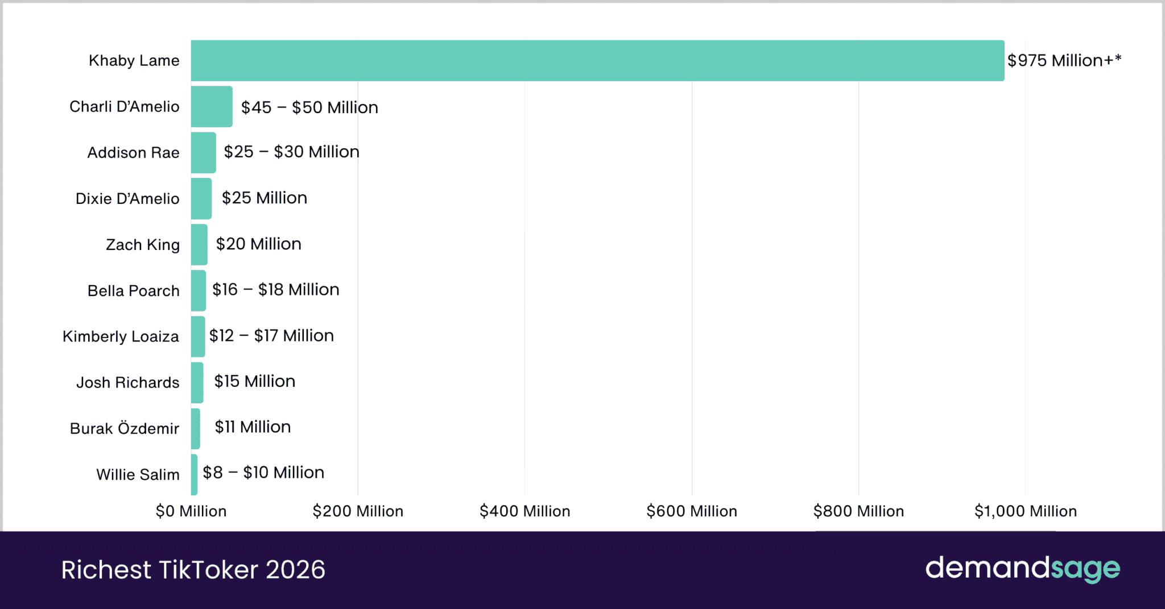The width and height of the screenshot is (1165, 609).
Task: Select the '$11 Million' value label
Action: (x=253, y=427)
